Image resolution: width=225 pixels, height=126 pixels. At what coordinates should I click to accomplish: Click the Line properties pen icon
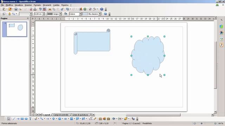(9, 14)
